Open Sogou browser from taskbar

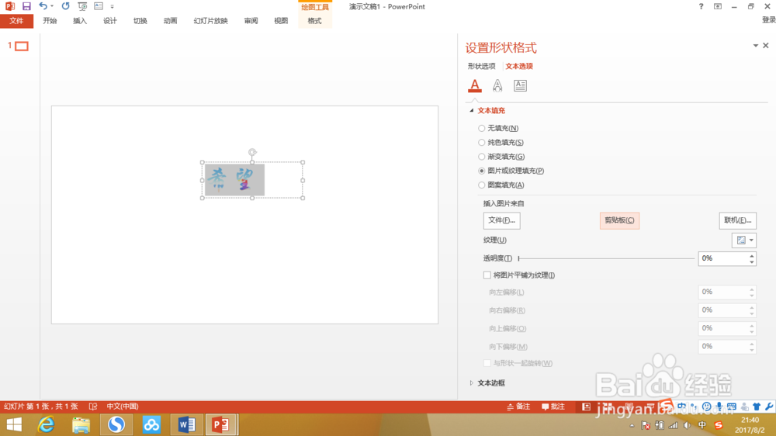point(116,424)
